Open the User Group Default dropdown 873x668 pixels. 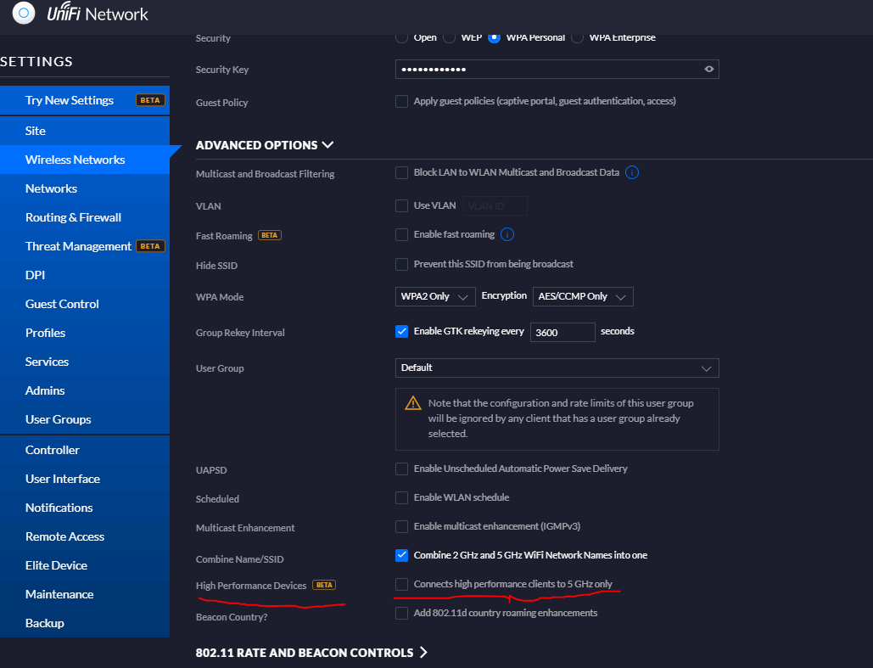tap(557, 368)
